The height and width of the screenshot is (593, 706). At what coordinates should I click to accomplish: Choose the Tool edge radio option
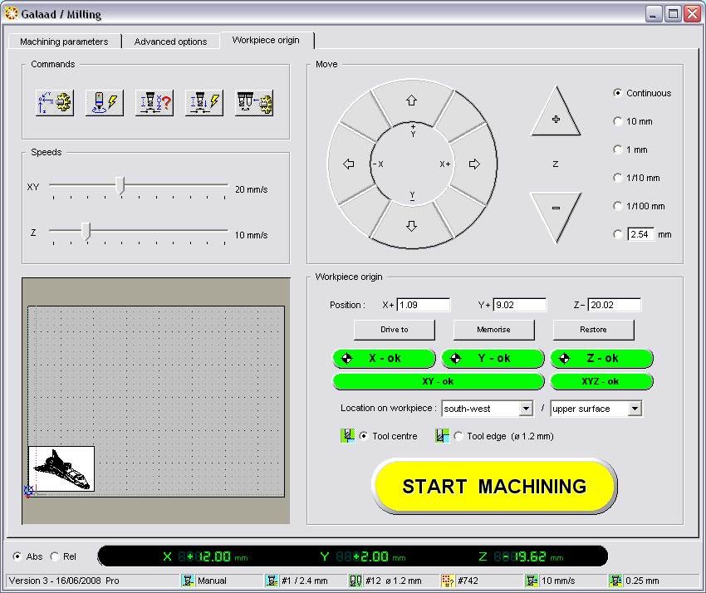tap(459, 436)
